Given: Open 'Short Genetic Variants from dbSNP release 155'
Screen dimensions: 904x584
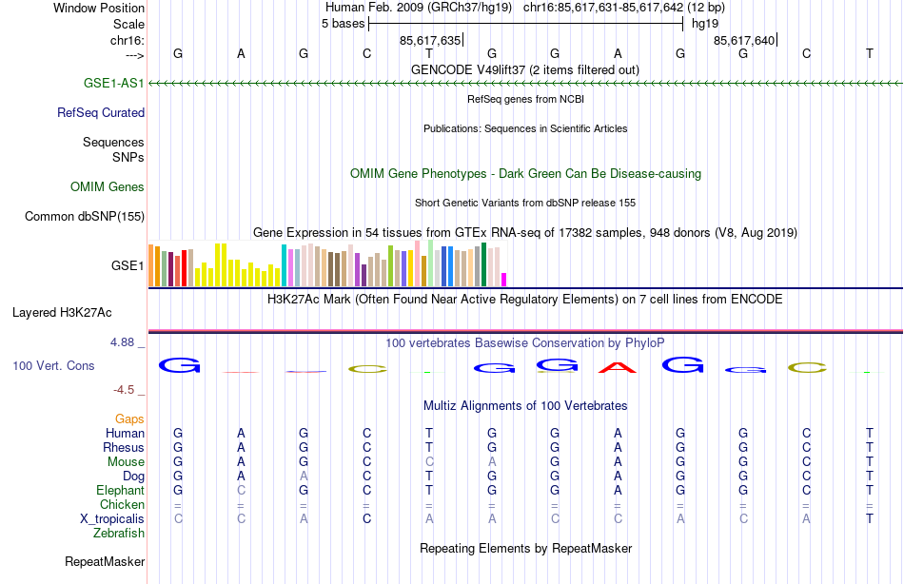Looking at the screenshot, I should (x=525, y=203).
